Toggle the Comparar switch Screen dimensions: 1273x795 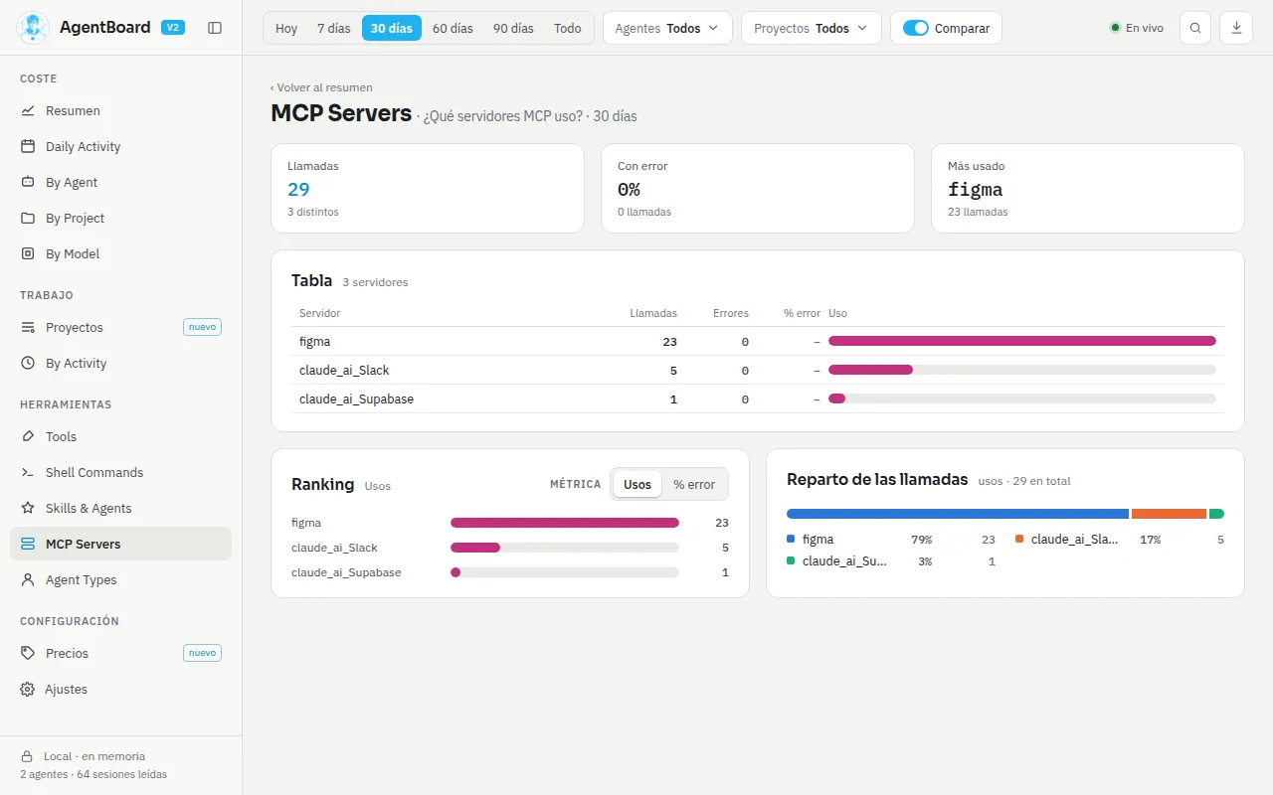[915, 28]
